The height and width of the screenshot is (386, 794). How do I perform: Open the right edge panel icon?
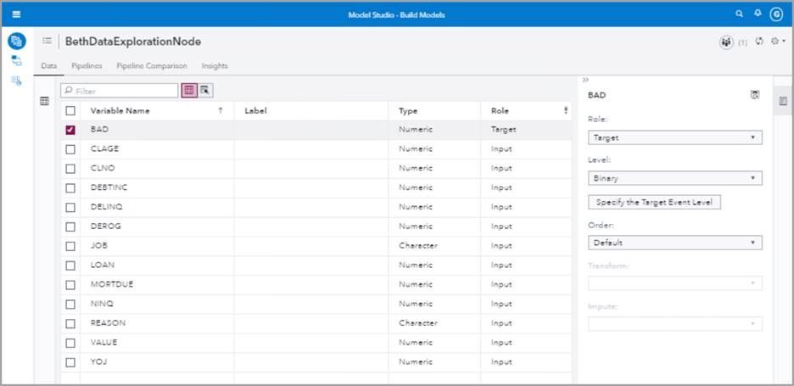pos(783,101)
